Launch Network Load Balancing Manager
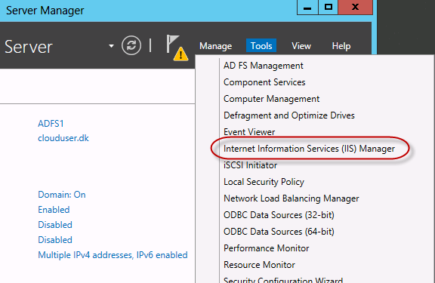 click(x=292, y=198)
